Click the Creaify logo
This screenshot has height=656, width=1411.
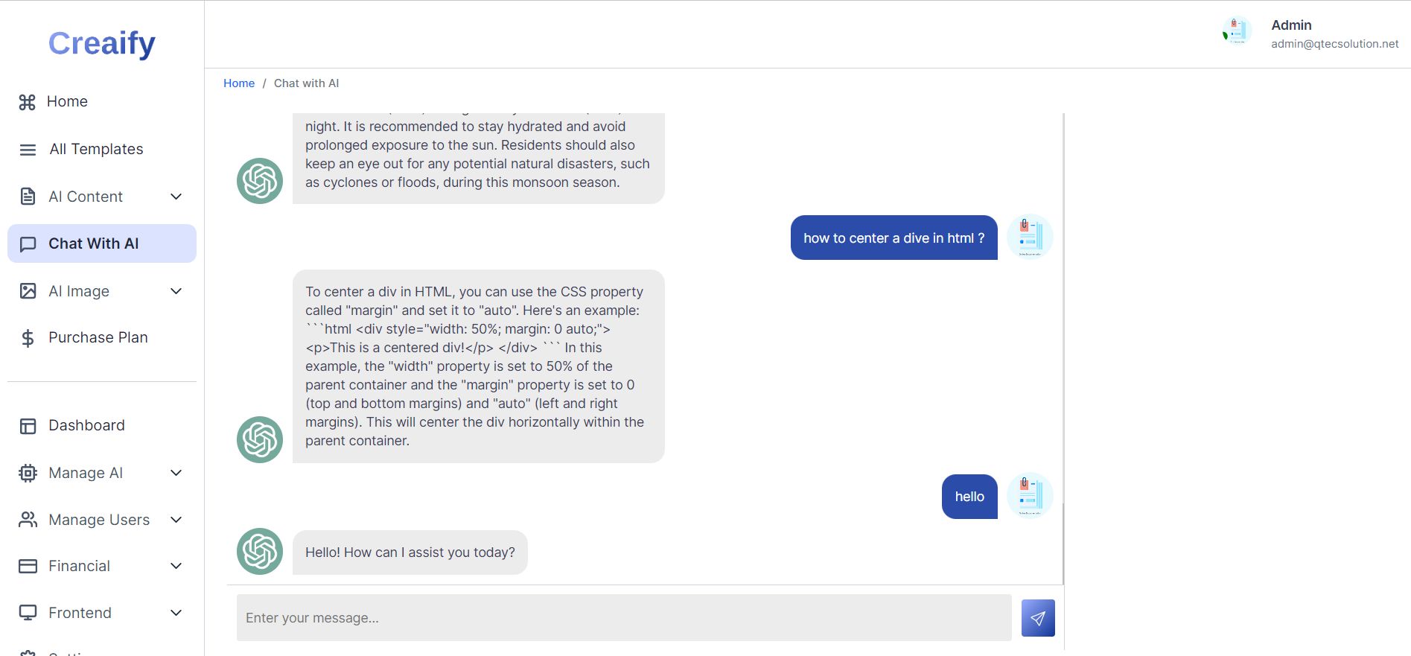102,43
